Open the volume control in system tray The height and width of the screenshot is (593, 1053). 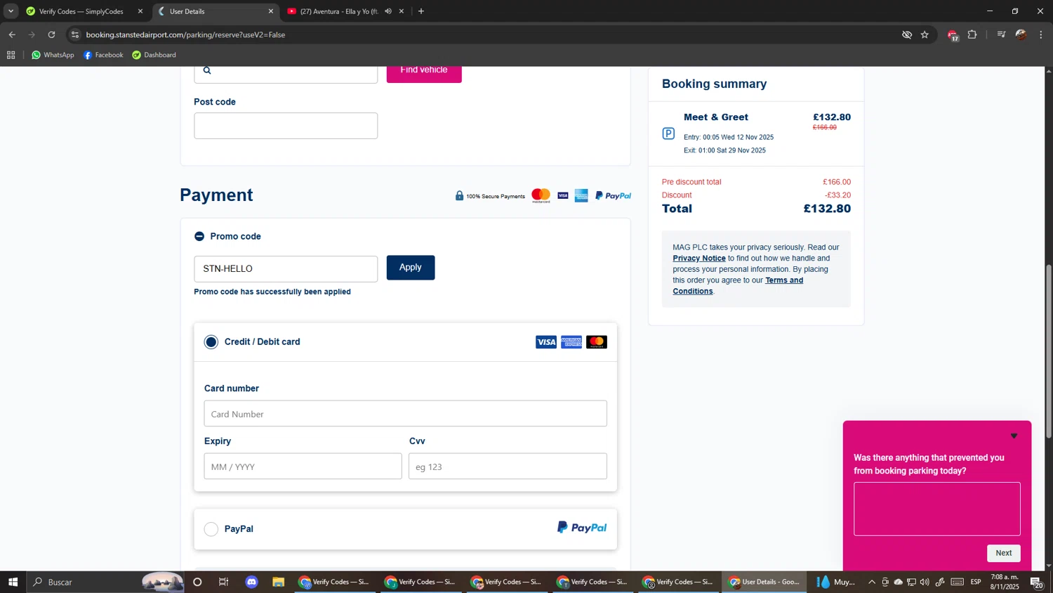925,582
